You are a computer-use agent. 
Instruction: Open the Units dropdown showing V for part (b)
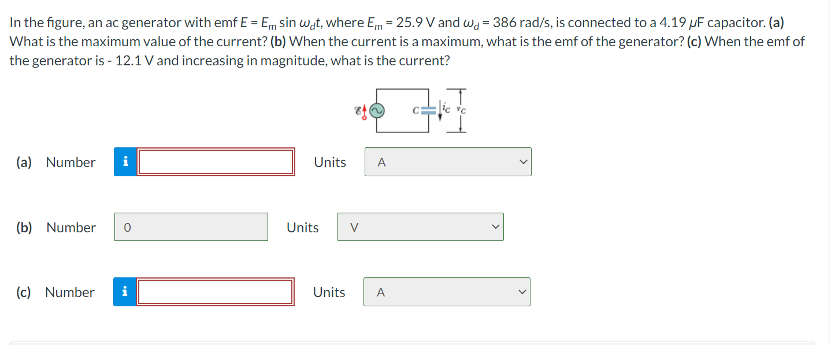click(x=420, y=227)
